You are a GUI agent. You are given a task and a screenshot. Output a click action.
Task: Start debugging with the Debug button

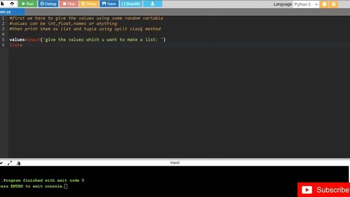tap(48, 4)
